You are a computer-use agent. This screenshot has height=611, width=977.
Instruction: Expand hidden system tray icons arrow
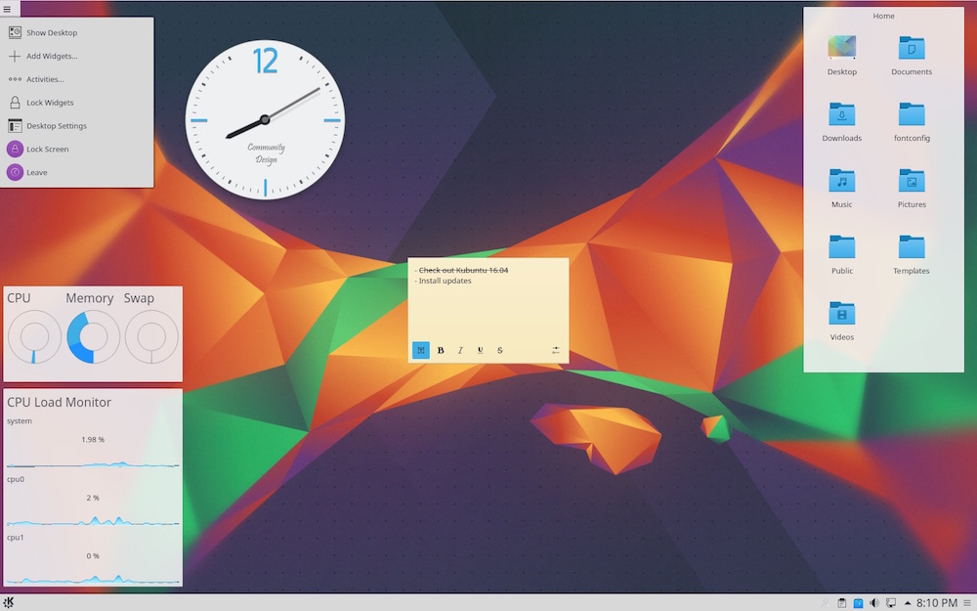point(908,603)
